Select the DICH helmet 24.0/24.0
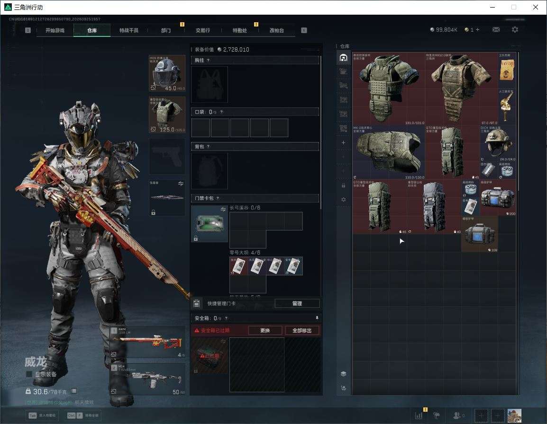The height and width of the screenshot is (424, 547). point(498,143)
